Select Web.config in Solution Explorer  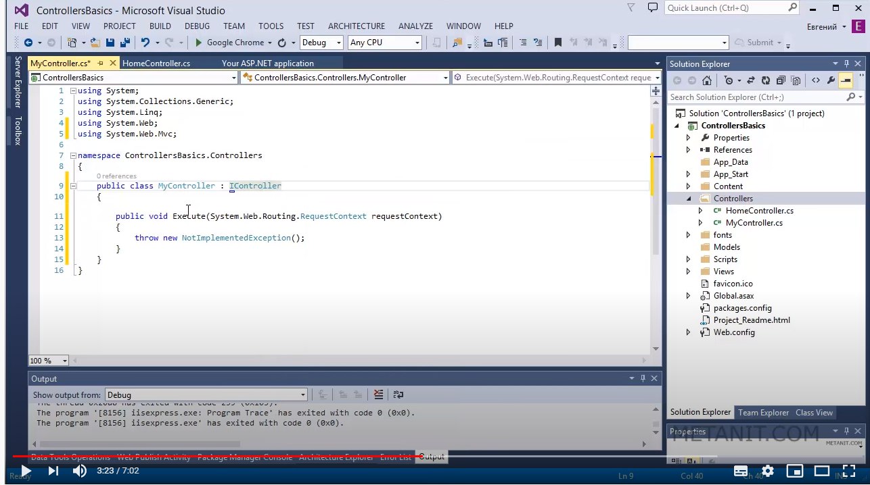pyautogui.click(x=733, y=332)
